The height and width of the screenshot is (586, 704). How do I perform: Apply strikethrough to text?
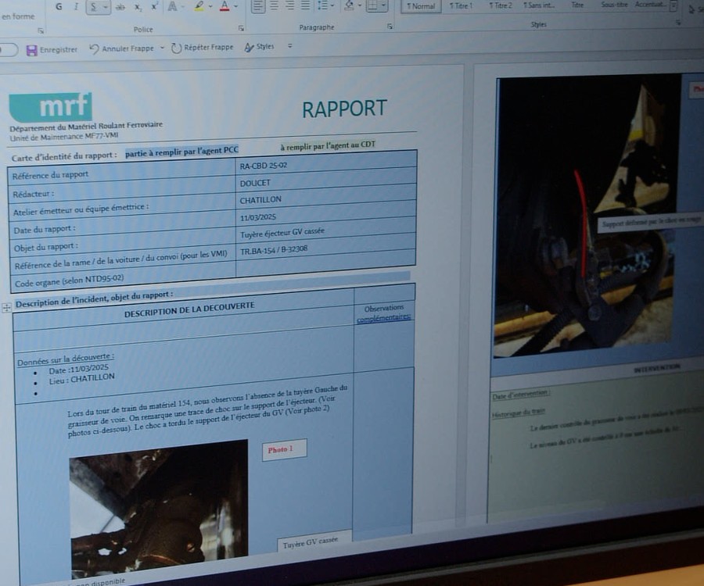tap(120, 6)
